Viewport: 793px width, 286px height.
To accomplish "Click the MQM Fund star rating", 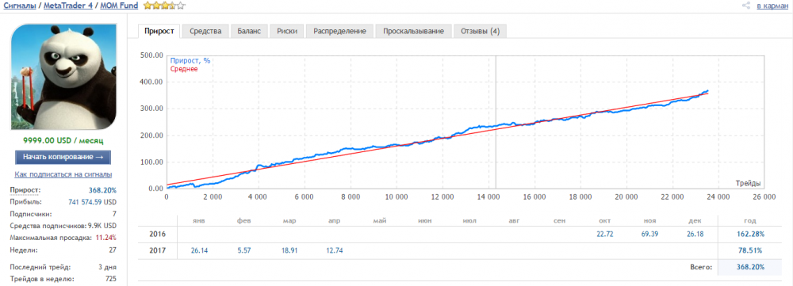I will click(x=164, y=6).
